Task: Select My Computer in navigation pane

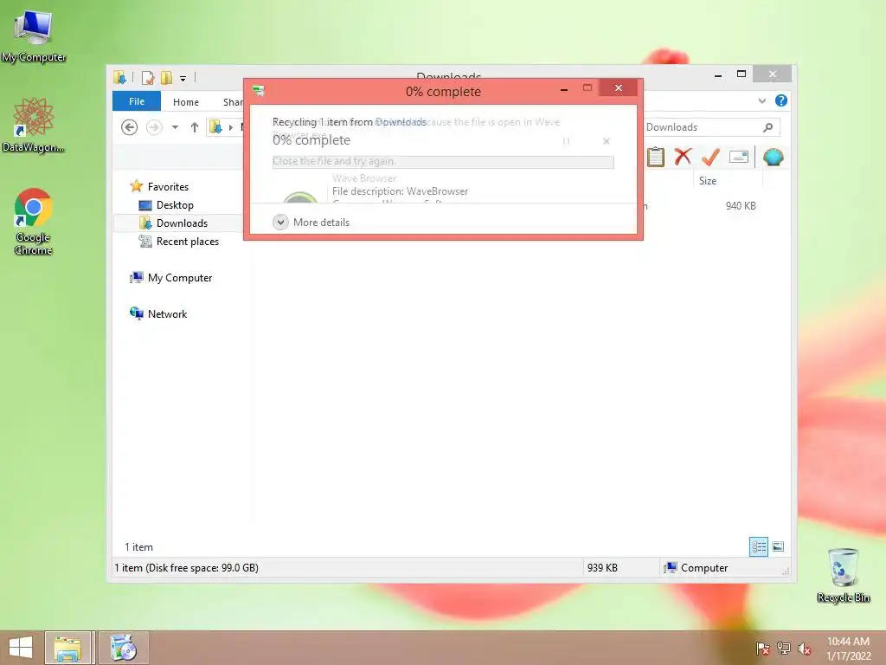Action: [x=180, y=278]
